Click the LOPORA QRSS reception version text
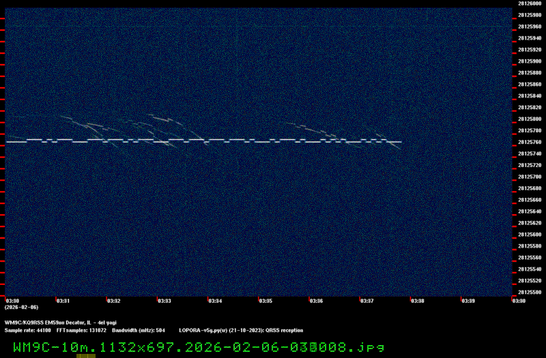Viewport: 546px width, 358px height. pyautogui.click(x=241, y=330)
